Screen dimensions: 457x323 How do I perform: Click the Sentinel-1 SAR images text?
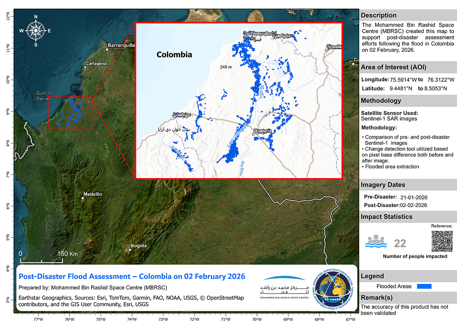(x=389, y=119)
